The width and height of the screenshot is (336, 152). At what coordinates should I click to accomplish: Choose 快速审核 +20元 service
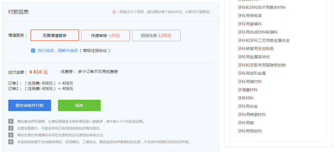[105, 36]
